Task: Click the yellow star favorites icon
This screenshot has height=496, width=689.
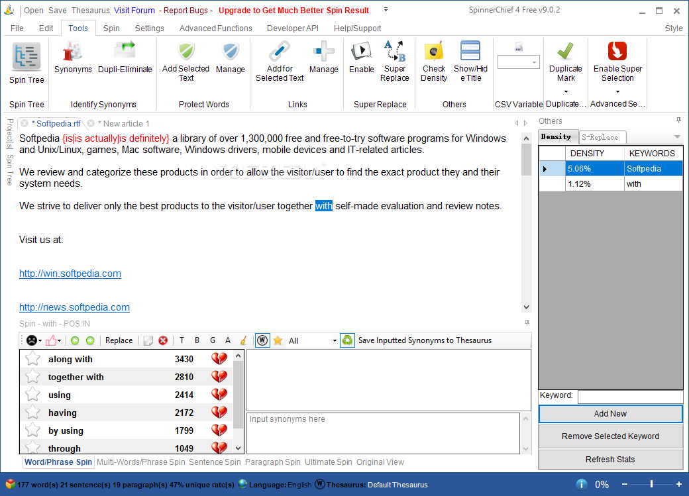Action: (x=278, y=340)
